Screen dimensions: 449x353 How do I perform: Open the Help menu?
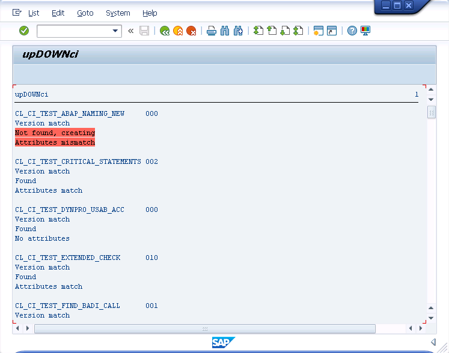(x=150, y=13)
